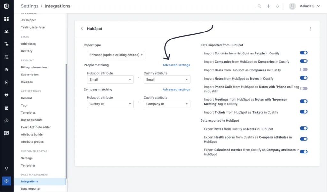The image size is (327, 192).
Task: Open Advanced settings for People matching
Action: pos(176,65)
